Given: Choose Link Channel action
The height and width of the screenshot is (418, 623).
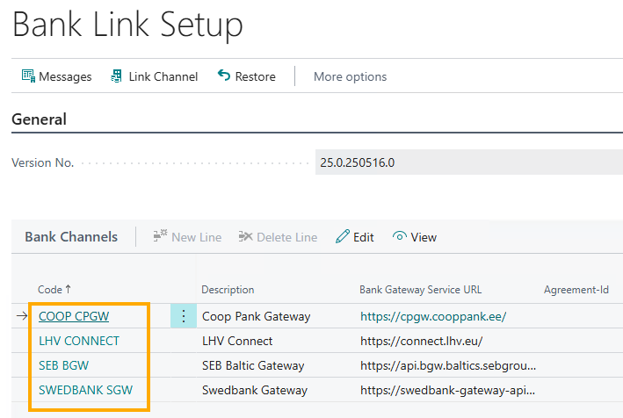Looking at the screenshot, I should click(x=154, y=76).
